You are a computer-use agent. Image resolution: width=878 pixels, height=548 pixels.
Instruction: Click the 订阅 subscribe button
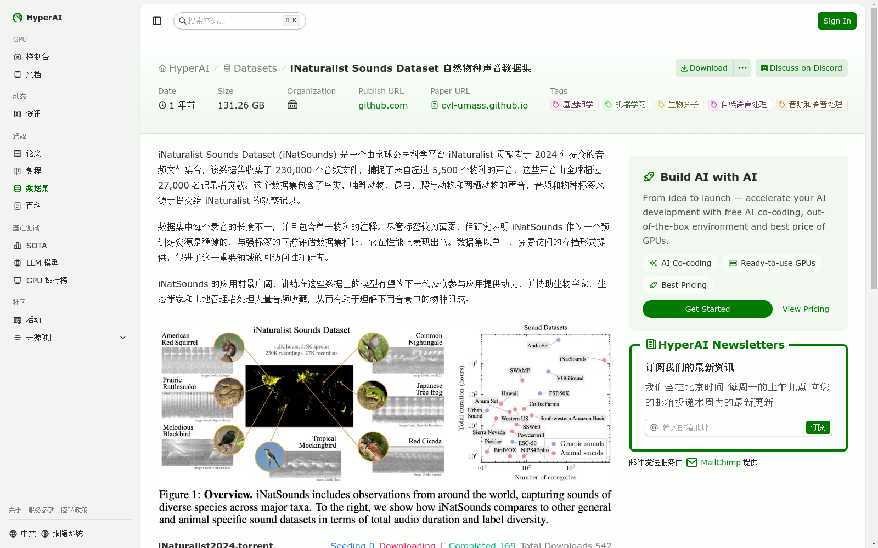click(x=818, y=427)
